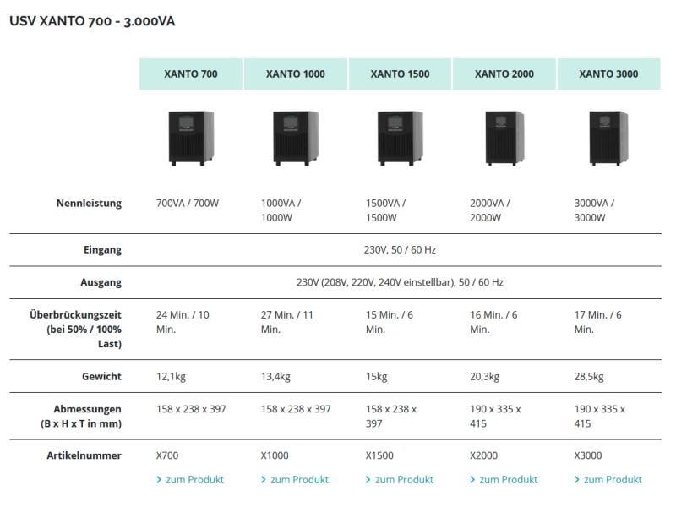Click the '16 Min. / 6 Min.' cell
Viewport: 676px width, 507px height.
pyautogui.click(x=493, y=322)
